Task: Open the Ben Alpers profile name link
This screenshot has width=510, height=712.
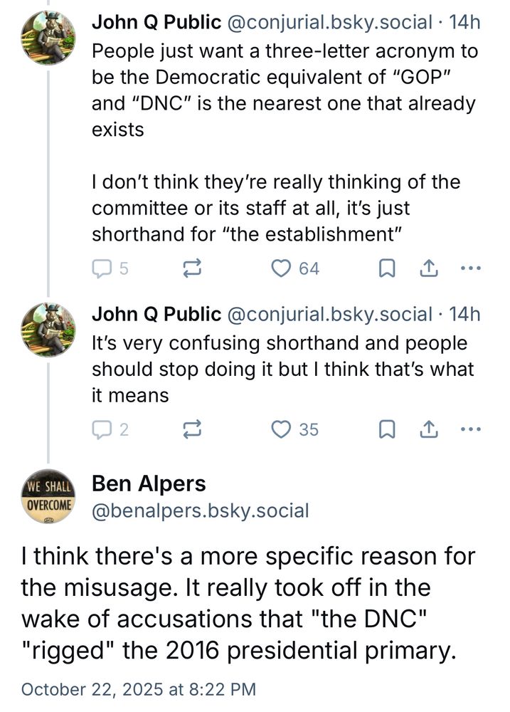Action: (x=149, y=484)
